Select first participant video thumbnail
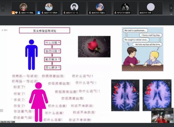 pyautogui.click(x=23, y=8)
